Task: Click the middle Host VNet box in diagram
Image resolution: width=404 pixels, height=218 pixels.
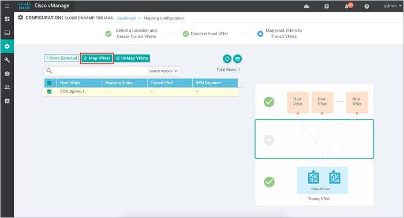Action: (322, 102)
